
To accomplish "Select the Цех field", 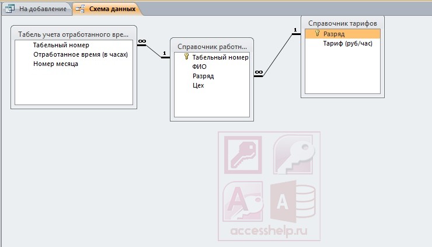I will [x=198, y=85].
